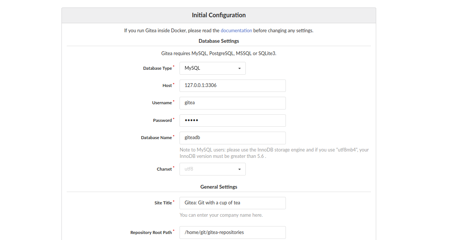Click the Host input field
459x240 pixels.
pos(232,85)
